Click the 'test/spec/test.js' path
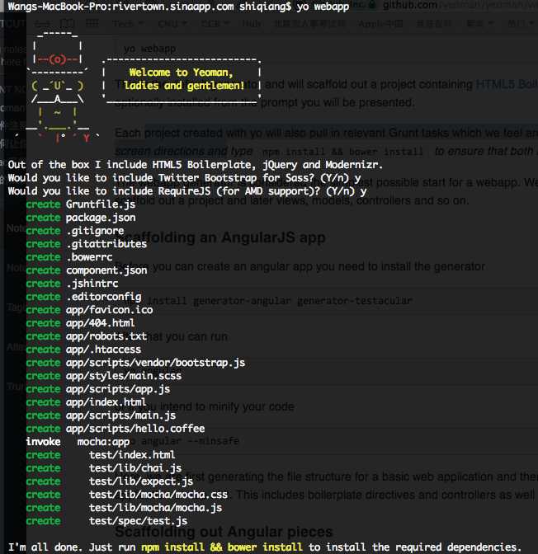 [138, 521]
